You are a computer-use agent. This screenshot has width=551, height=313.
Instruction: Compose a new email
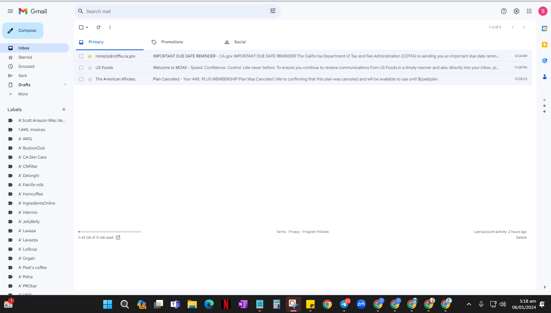23,31
